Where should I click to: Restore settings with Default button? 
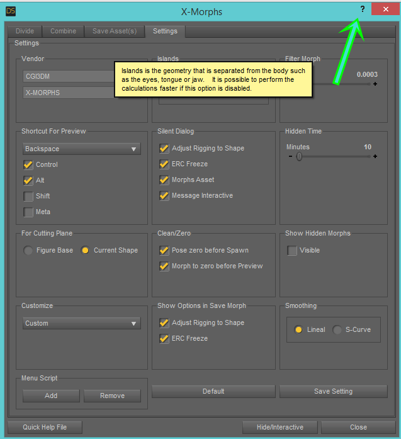click(213, 391)
